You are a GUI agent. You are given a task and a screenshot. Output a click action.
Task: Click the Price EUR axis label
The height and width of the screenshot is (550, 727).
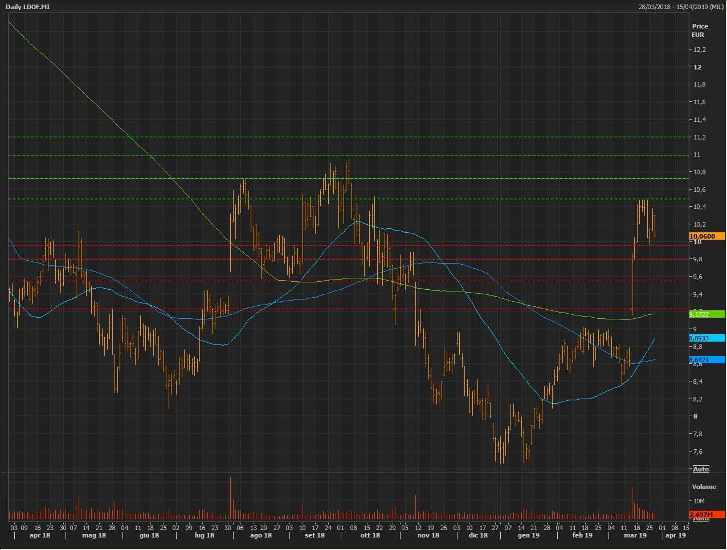point(700,30)
